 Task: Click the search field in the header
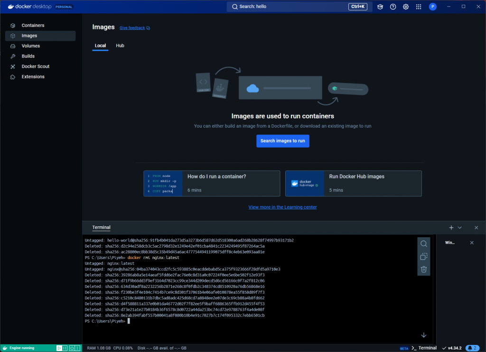pyautogui.click(x=299, y=7)
